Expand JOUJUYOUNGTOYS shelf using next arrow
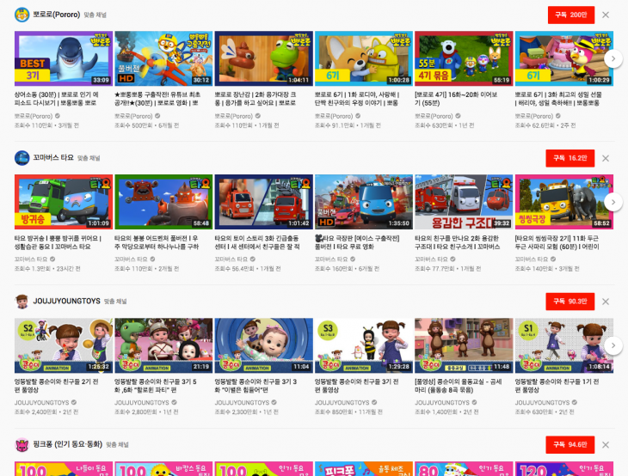628x476 pixels. click(613, 345)
